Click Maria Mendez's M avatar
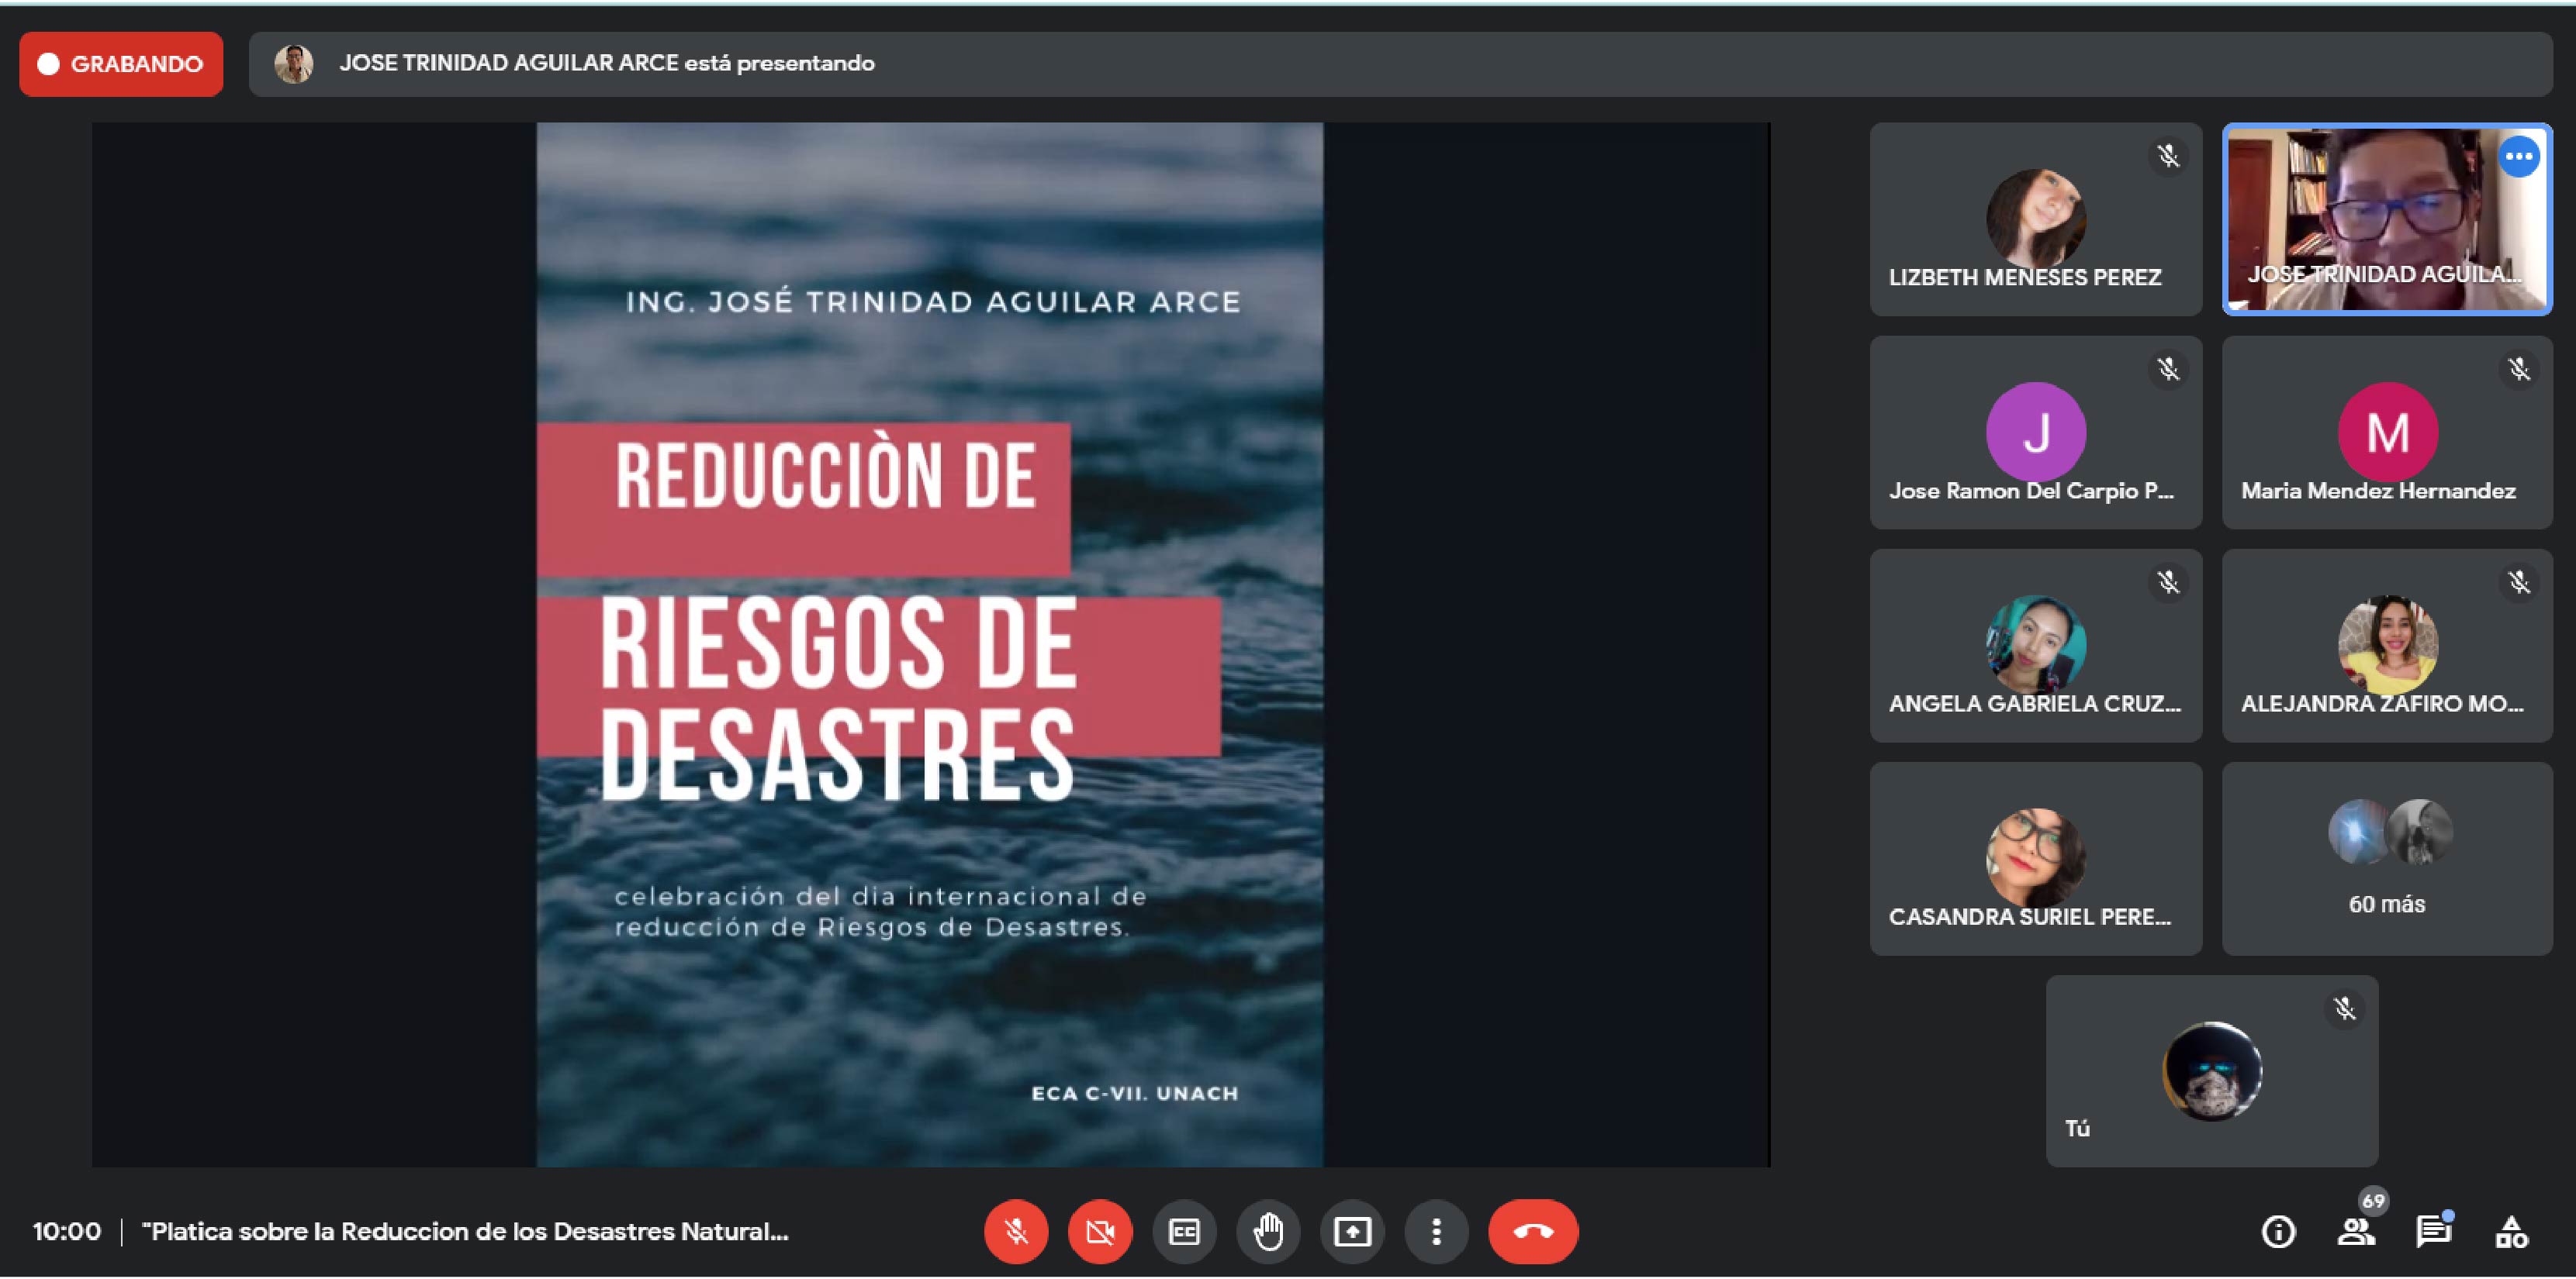This screenshot has width=2576, height=1279. (2387, 432)
